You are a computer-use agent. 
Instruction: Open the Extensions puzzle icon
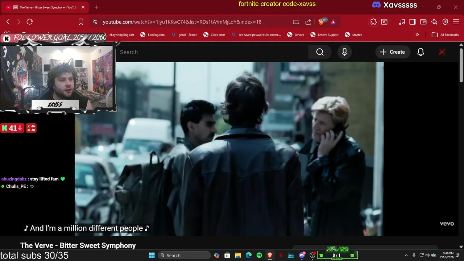(x=373, y=22)
